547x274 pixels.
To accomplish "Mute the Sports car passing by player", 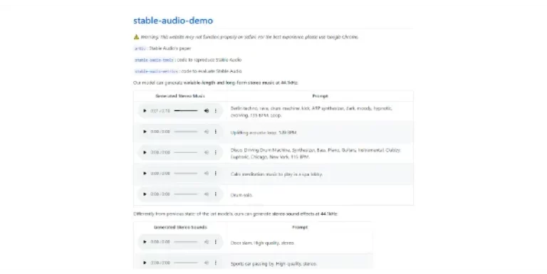I will click(207, 263).
